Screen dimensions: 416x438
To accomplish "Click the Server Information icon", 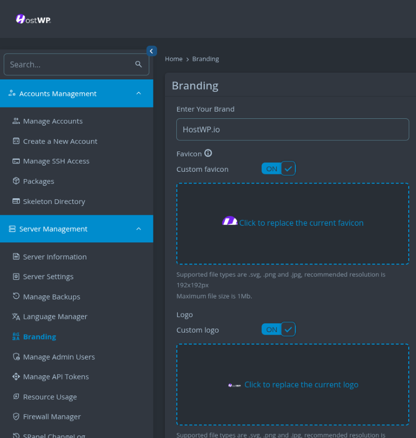I will coord(16,256).
